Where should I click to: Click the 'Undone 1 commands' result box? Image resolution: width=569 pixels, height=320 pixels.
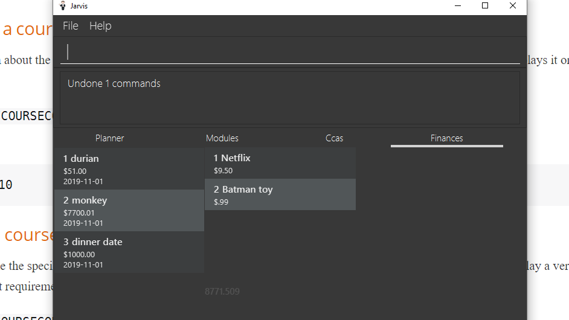(x=290, y=97)
